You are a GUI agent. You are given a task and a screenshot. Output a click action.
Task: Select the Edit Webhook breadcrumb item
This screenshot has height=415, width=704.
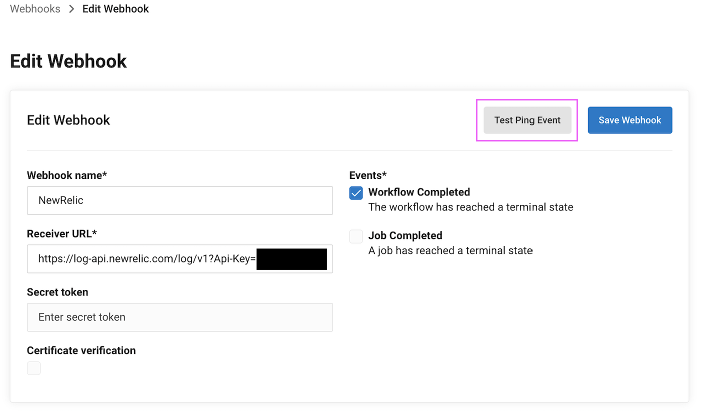coord(115,8)
